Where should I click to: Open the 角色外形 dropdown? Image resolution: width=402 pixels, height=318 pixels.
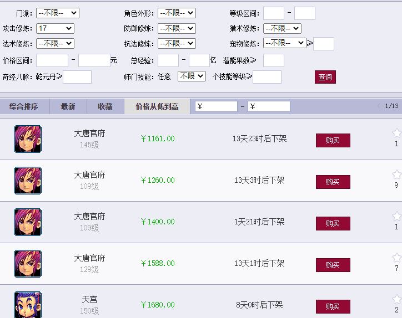(x=177, y=13)
